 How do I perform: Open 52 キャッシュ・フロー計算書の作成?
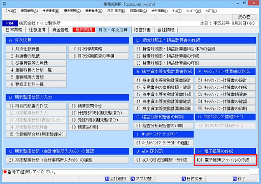coord(225,87)
